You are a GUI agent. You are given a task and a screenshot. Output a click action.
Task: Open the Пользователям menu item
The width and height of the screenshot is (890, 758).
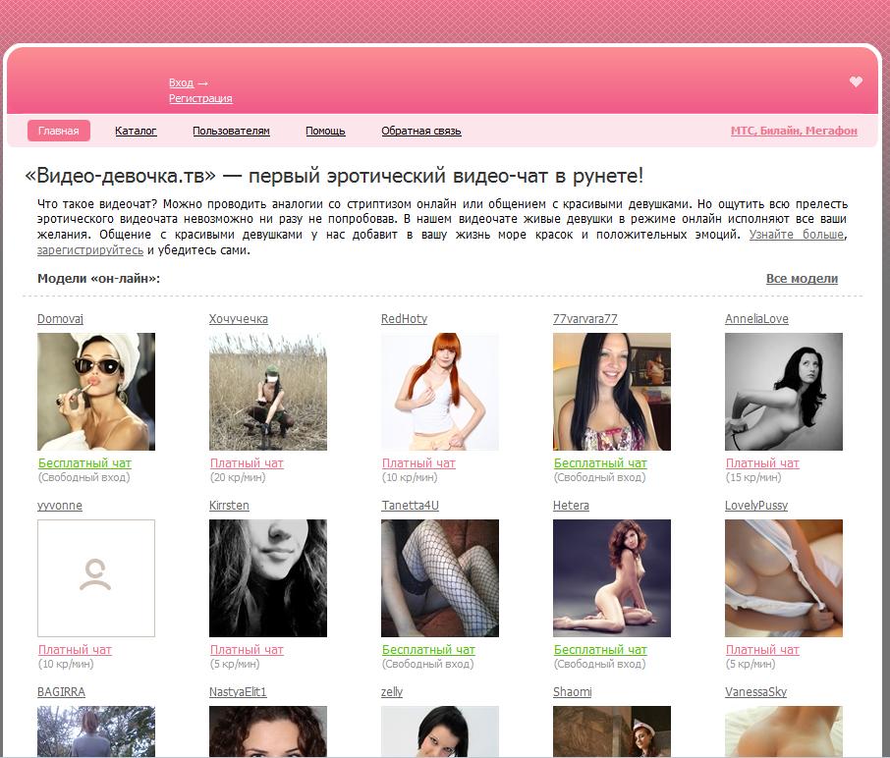[x=231, y=131]
